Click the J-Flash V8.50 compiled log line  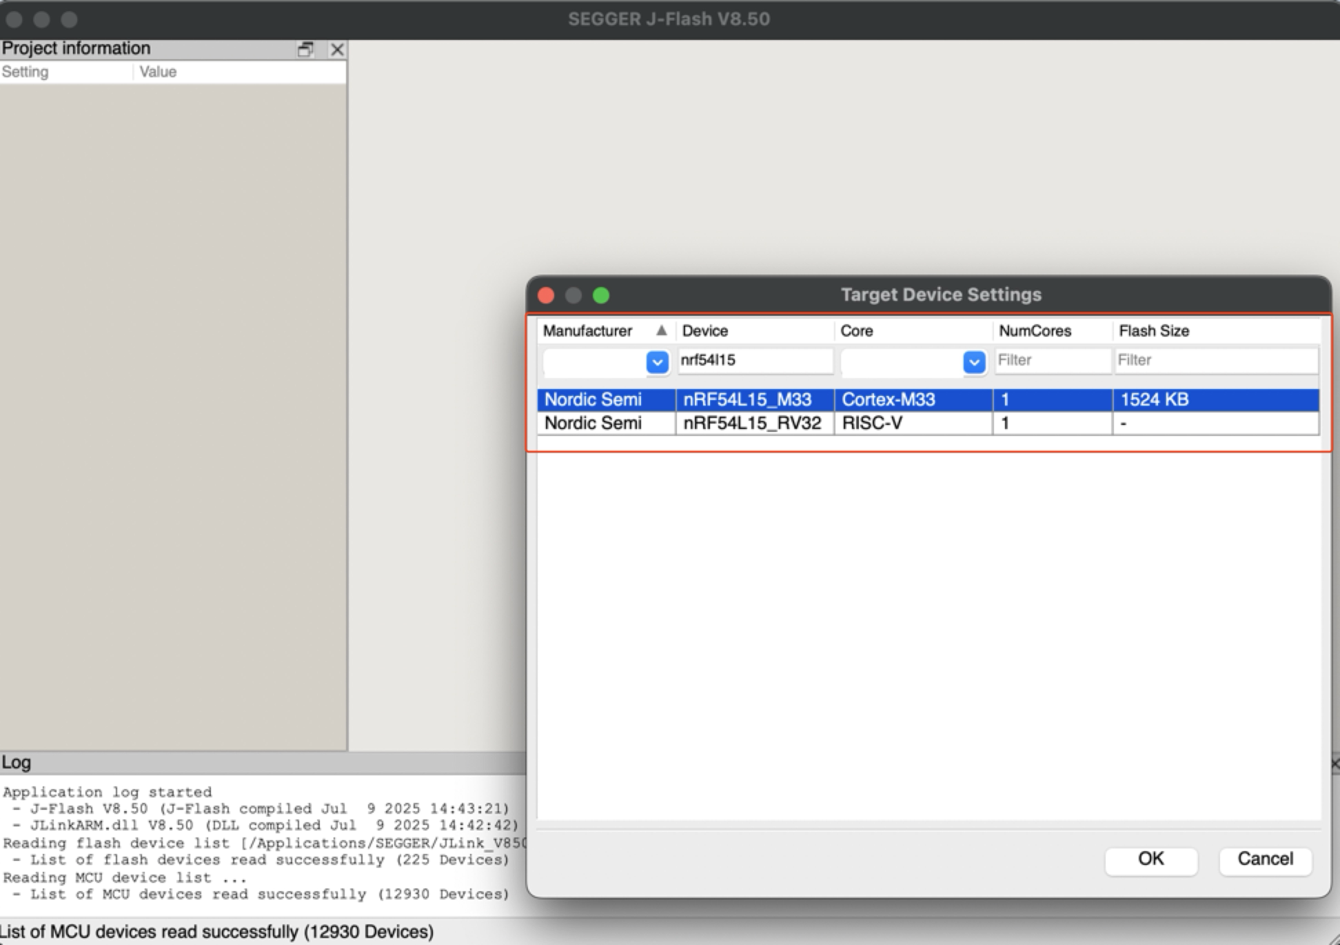click(261, 809)
